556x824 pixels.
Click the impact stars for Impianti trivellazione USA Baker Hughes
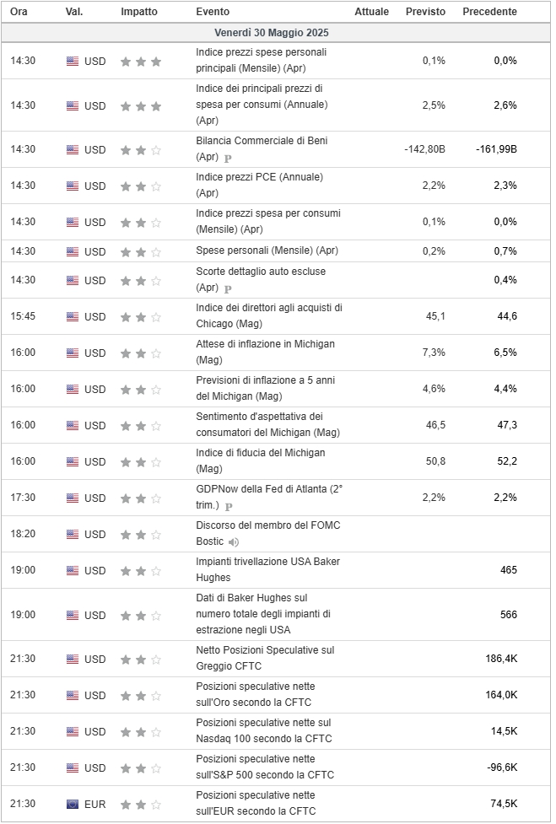[141, 571]
